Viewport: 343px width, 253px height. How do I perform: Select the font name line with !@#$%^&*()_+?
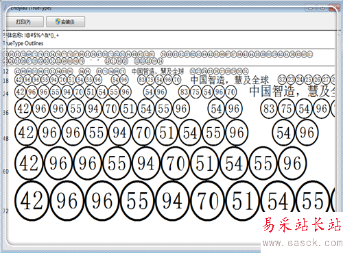click(x=31, y=36)
